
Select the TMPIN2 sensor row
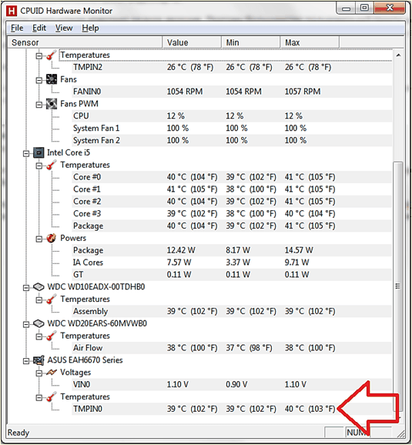point(232,67)
